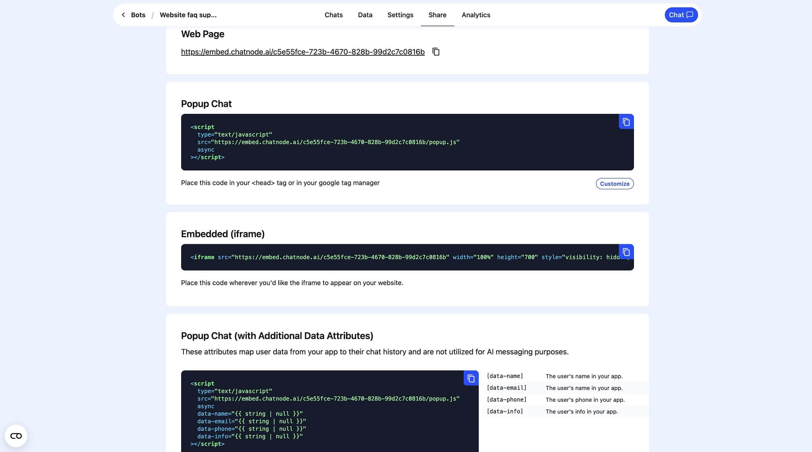Screen dimensions: 812x452
Task: Open the floating chat widget icon
Action: coord(16,436)
